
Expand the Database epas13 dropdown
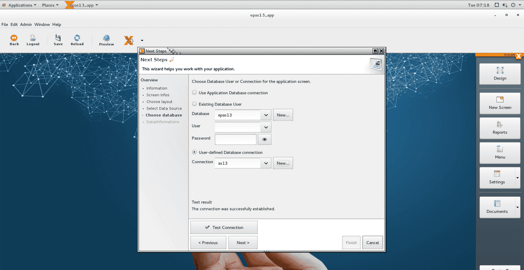pyautogui.click(x=265, y=115)
